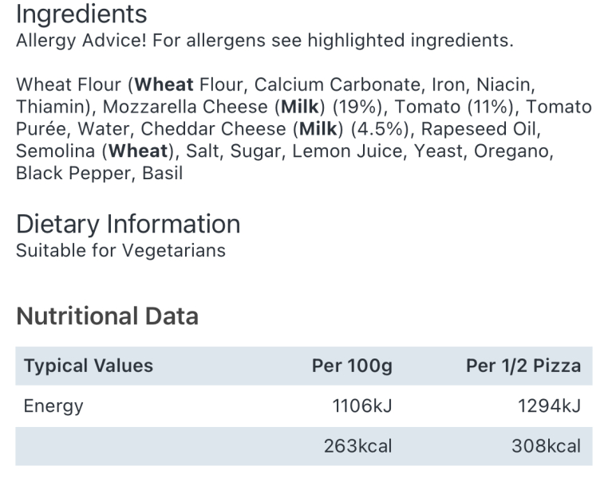This screenshot has width=608, height=478.
Task: Click the Energy row label
Action: coord(53,406)
